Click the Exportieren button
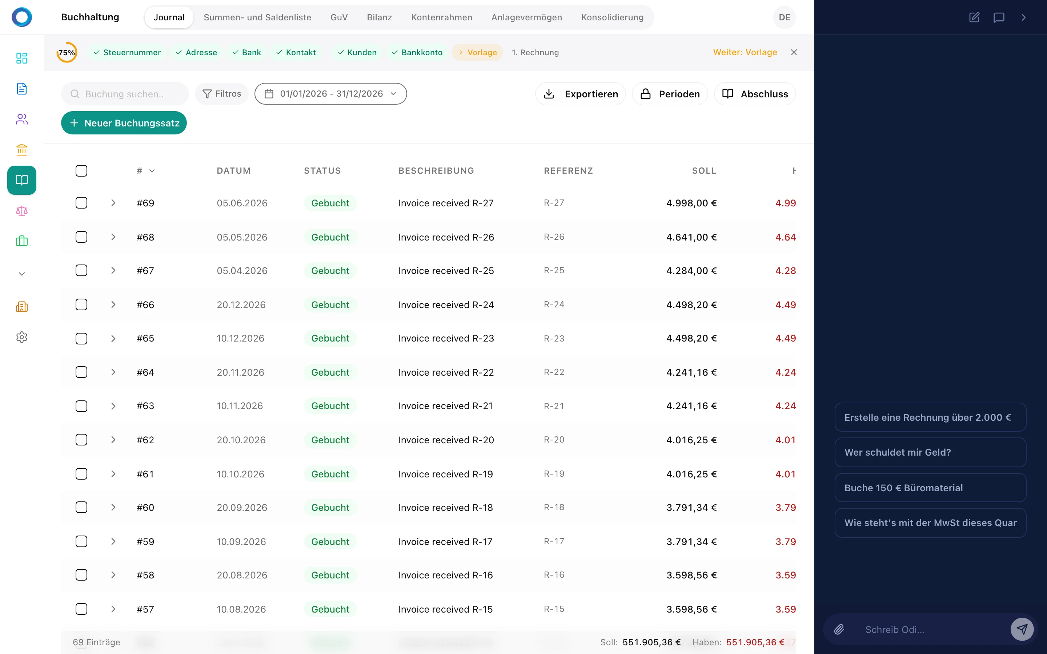Image resolution: width=1047 pixels, height=654 pixels. (580, 94)
